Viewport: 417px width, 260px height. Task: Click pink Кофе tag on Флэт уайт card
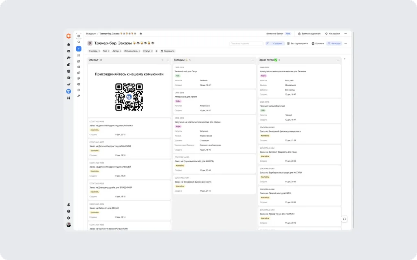pyautogui.click(x=263, y=76)
